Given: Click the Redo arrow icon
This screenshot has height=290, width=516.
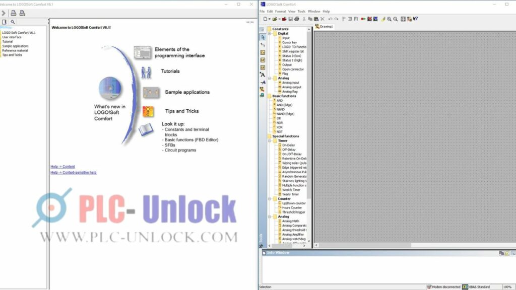Looking at the screenshot, I should pyautogui.click(x=336, y=19).
